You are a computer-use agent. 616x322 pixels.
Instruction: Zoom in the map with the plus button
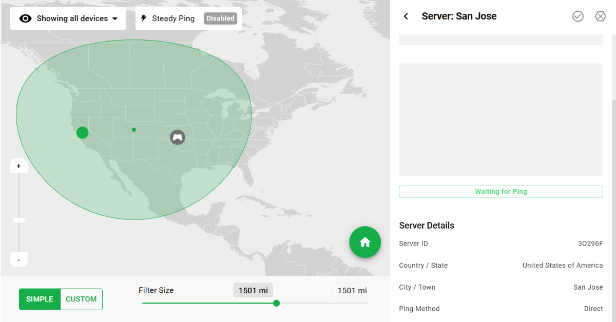[x=19, y=166]
